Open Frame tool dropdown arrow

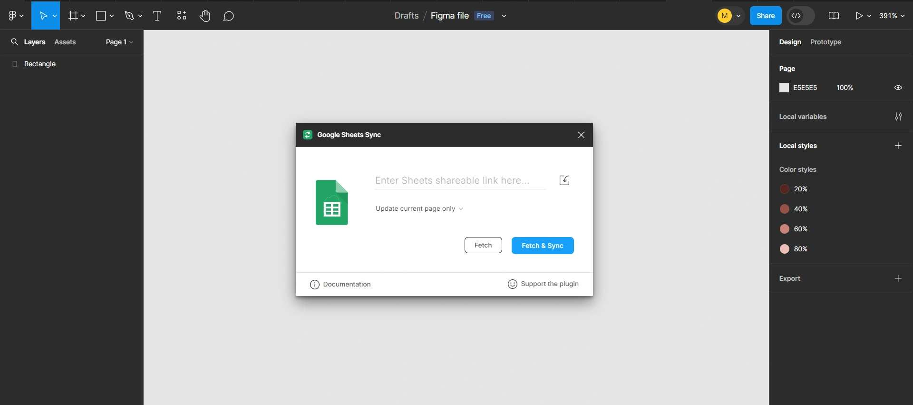coord(83,16)
